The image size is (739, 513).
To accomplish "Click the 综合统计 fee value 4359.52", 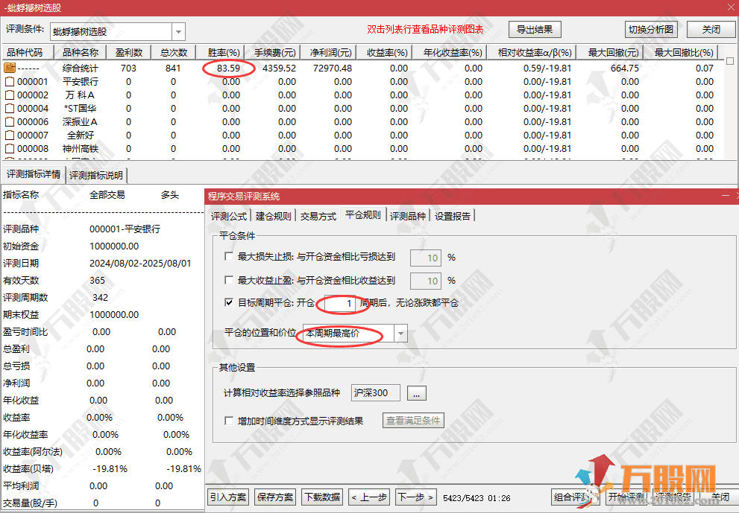I will coord(280,68).
